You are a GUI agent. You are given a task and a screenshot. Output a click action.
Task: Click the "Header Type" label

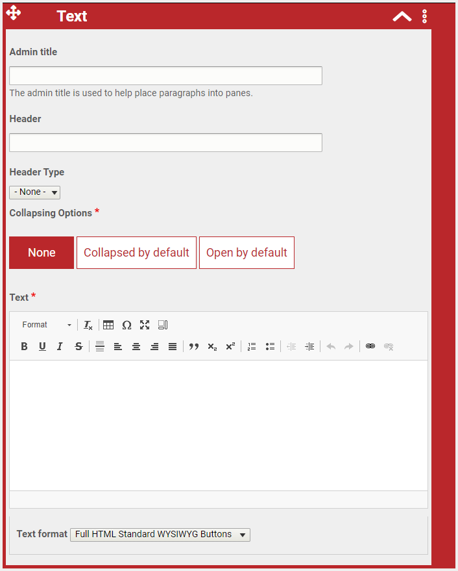click(37, 172)
